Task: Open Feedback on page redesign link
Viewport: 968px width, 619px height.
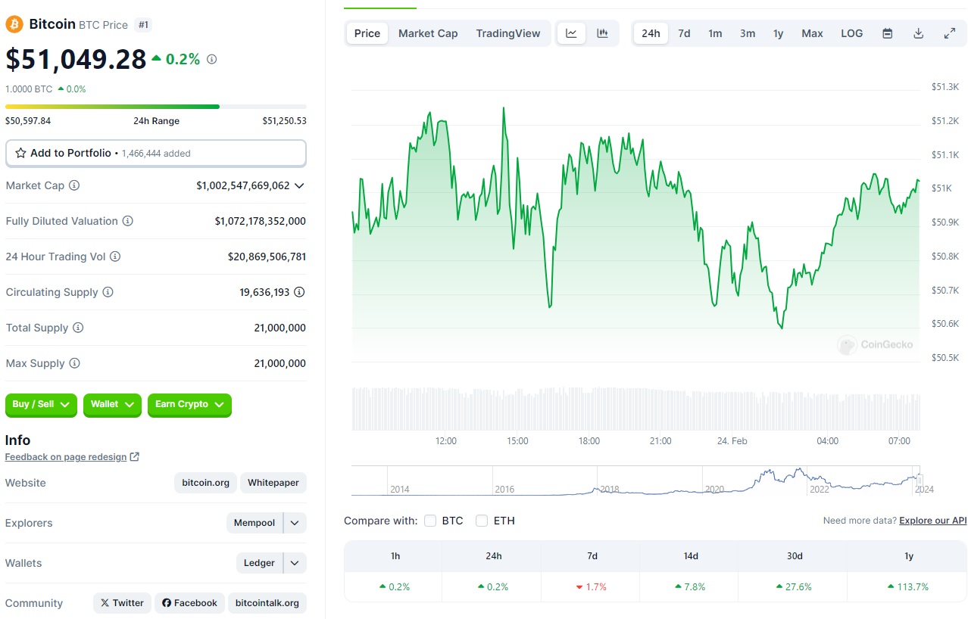Action: (66, 457)
